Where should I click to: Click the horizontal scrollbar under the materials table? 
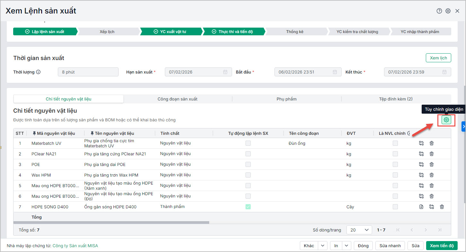111,222
